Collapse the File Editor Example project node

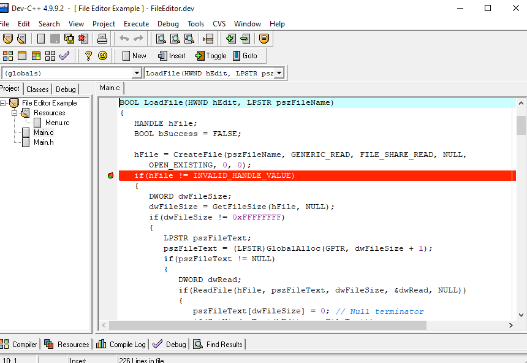tap(3, 103)
